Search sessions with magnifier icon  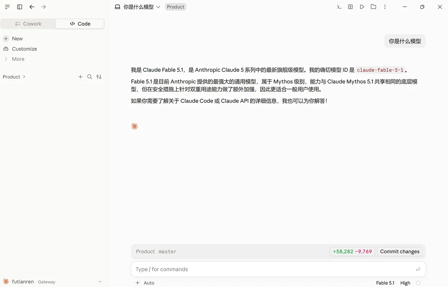click(90, 77)
